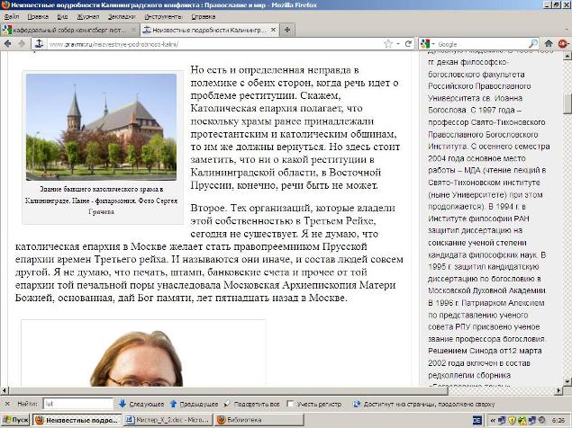Image resolution: width=572 pixels, height=428 pixels.
Task: Switch to Мистер_Х_2.doc Word taskbar button
Action: [x=168, y=420]
